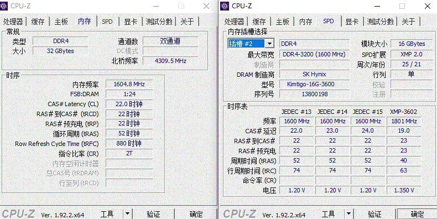Expand 工具 dropdown arrow in left window
The width and height of the screenshot is (437, 219).
click(127, 213)
